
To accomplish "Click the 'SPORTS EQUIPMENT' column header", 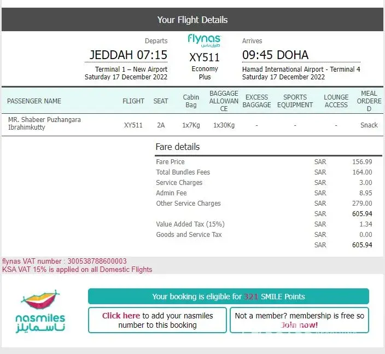I will click(295, 101).
